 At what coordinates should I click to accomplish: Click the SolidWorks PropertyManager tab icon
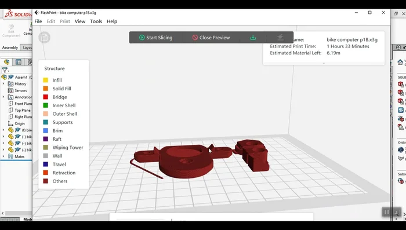(19, 62)
